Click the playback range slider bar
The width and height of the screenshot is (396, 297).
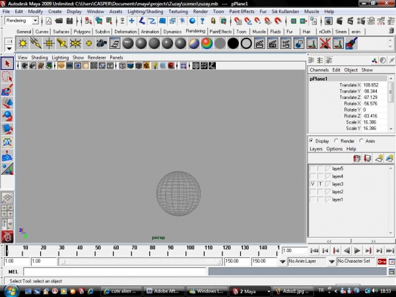pos(140,261)
